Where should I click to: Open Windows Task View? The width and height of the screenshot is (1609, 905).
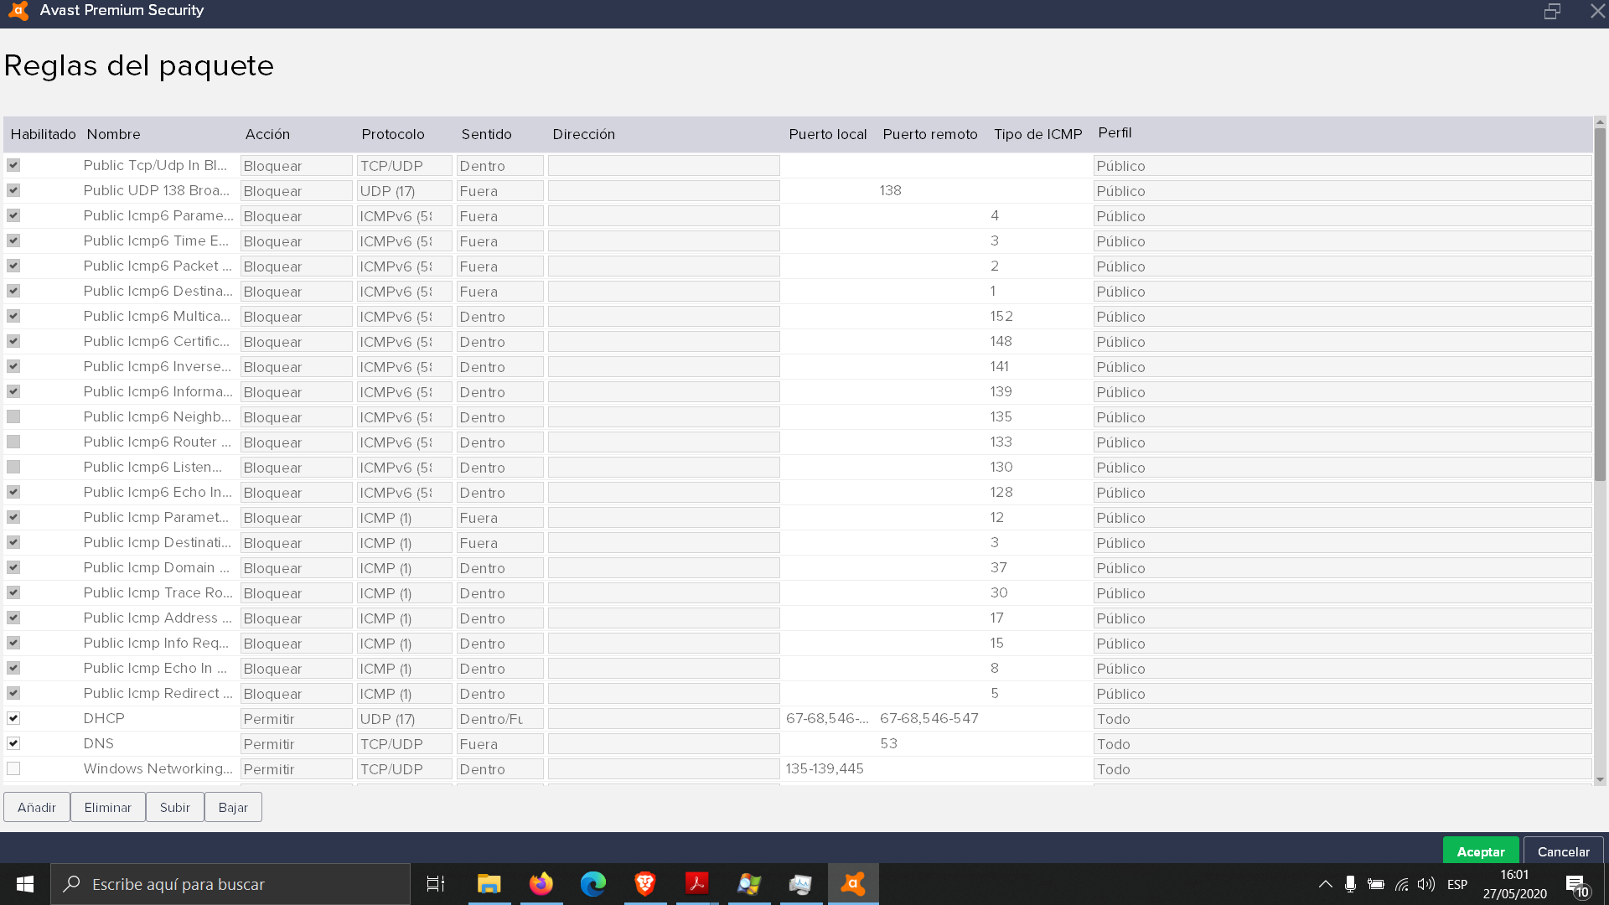click(436, 884)
